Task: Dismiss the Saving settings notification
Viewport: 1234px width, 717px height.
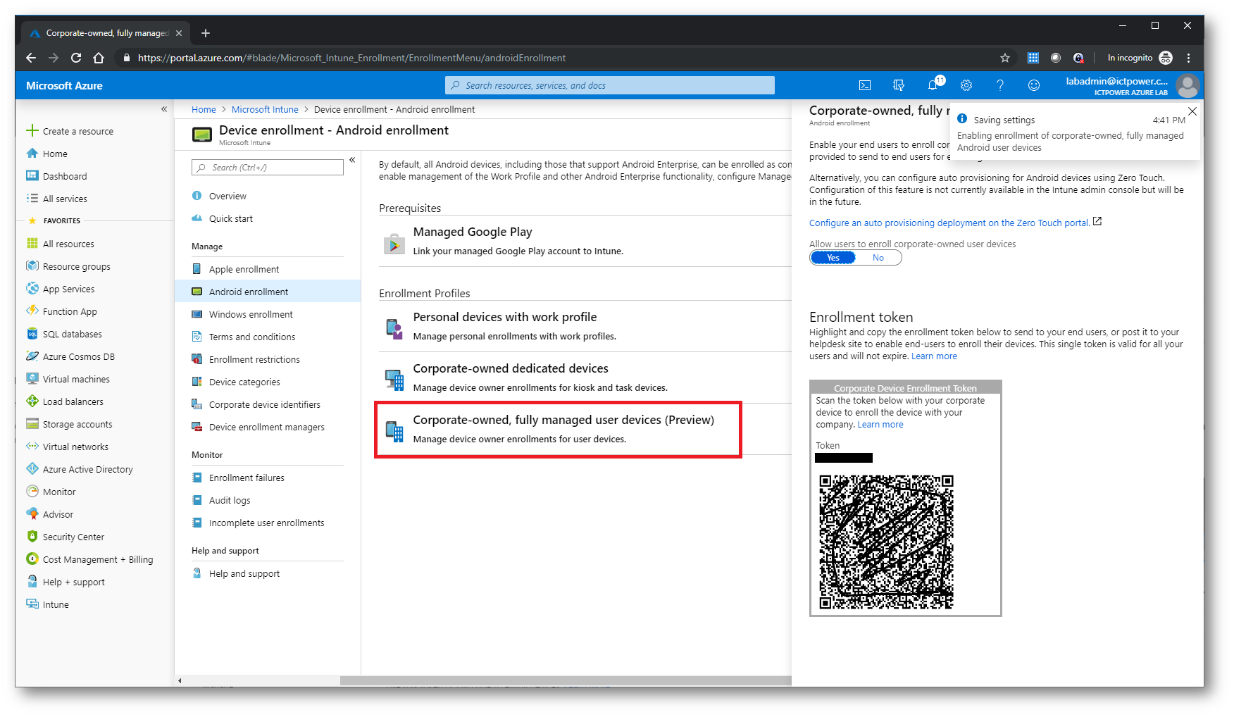Action: pos(1192,111)
